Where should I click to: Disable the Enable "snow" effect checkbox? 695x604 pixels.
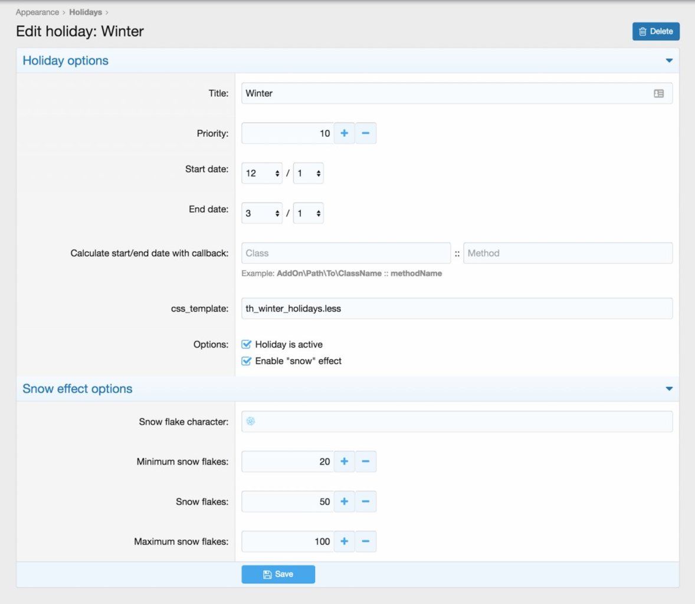pyautogui.click(x=247, y=361)
